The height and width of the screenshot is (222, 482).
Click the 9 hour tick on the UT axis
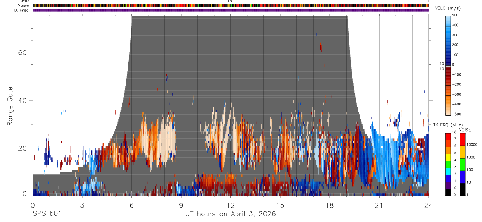click(181, 205)
